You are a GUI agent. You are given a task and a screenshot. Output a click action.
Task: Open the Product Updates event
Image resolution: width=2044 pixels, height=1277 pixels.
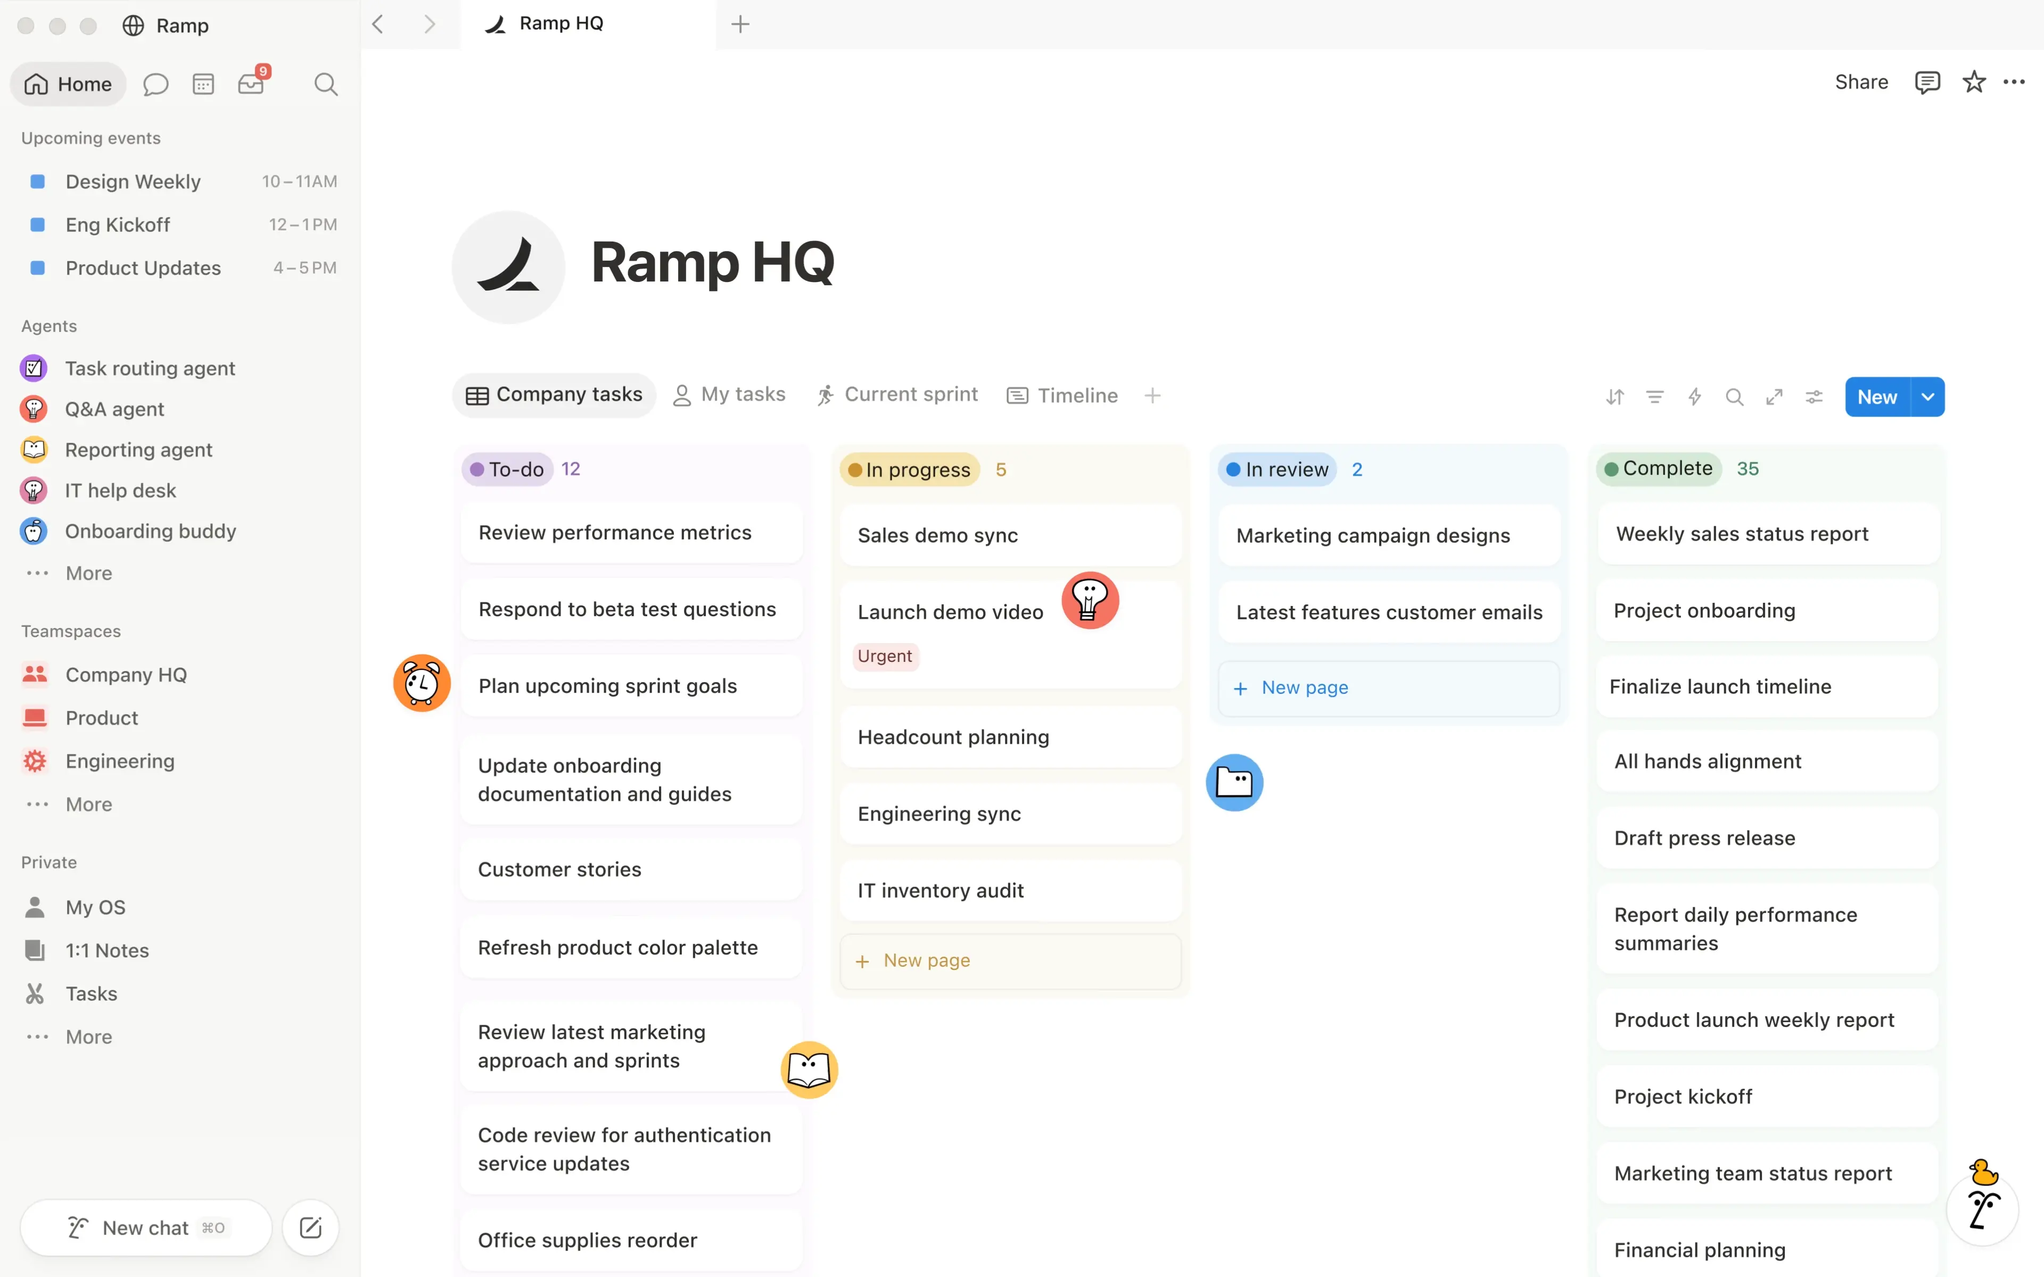pos(179,267)
